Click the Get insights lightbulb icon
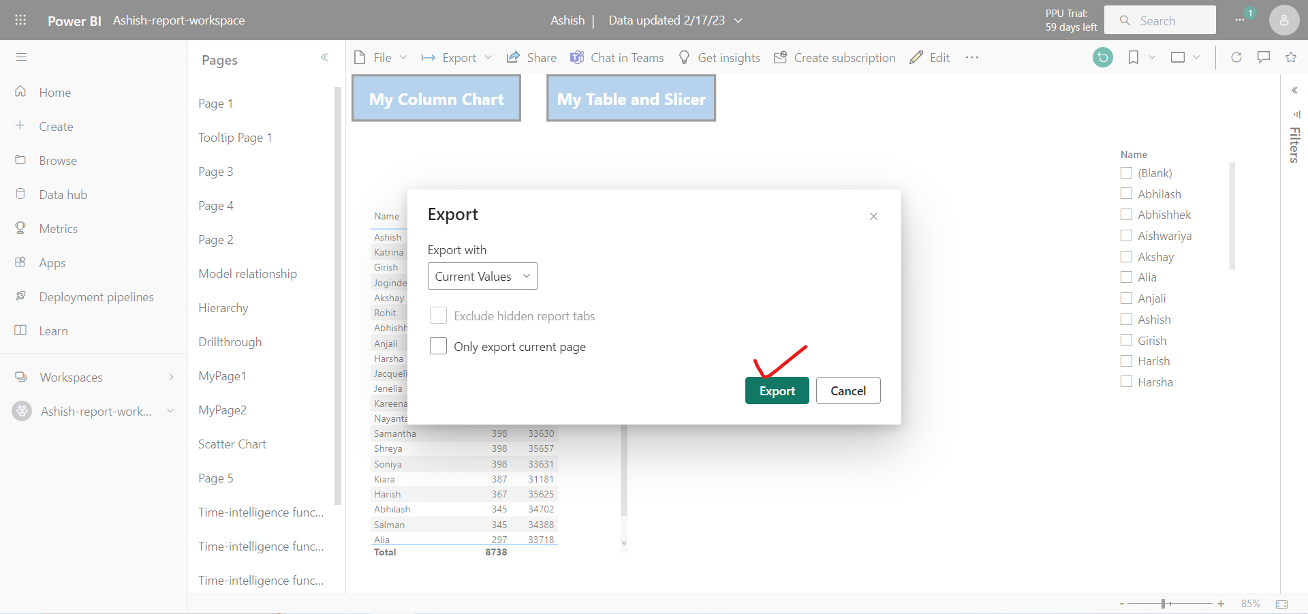 tap(683, 57)
